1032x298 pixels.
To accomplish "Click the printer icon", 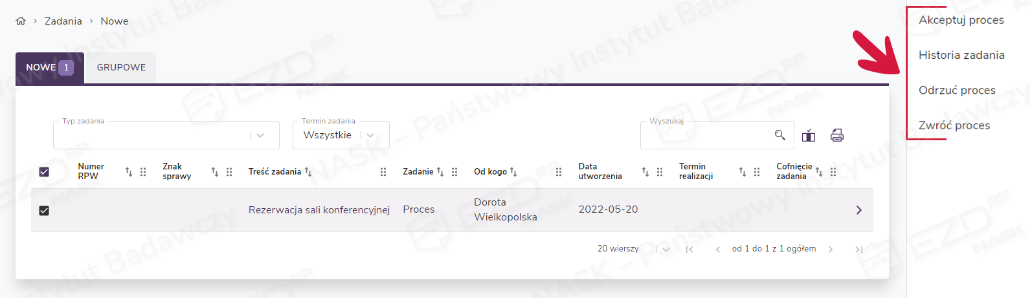I will [837, 135].
